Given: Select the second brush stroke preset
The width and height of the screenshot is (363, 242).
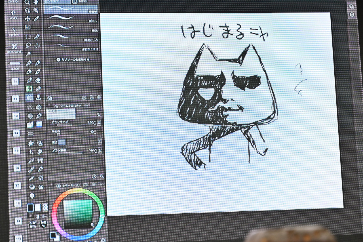Looking at the screenshot, I should point(71,18).
